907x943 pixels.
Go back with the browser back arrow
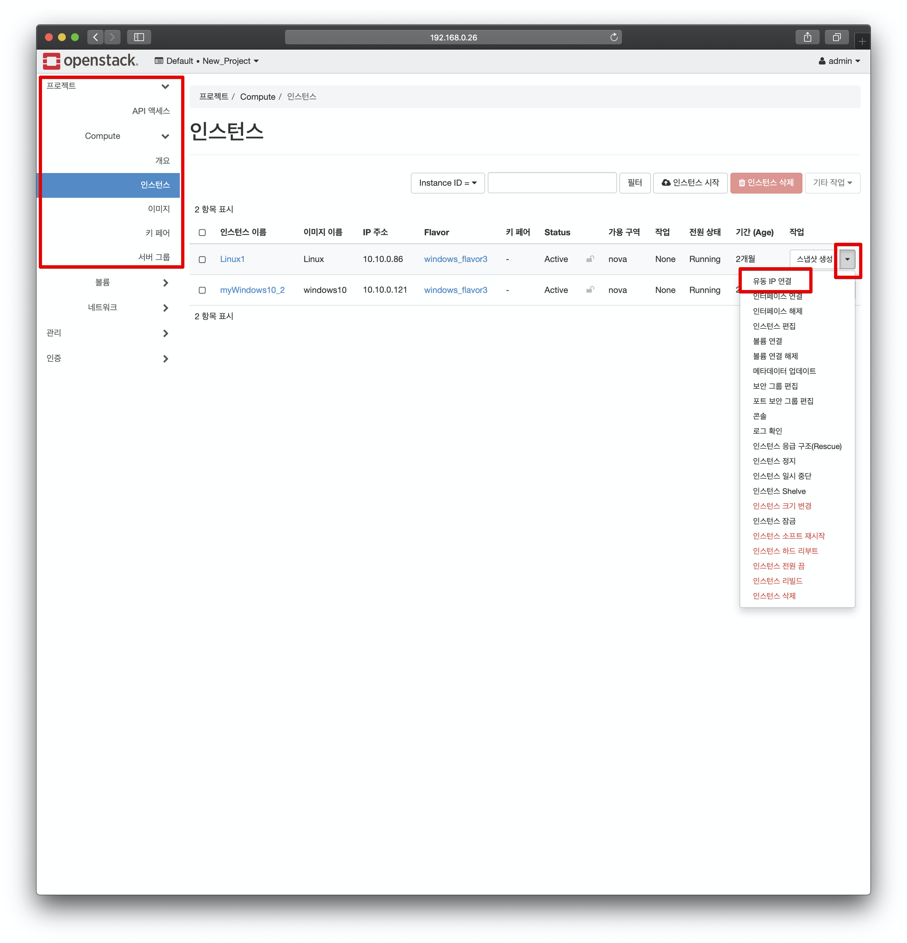pyautogui.click(x=96, y=37)
